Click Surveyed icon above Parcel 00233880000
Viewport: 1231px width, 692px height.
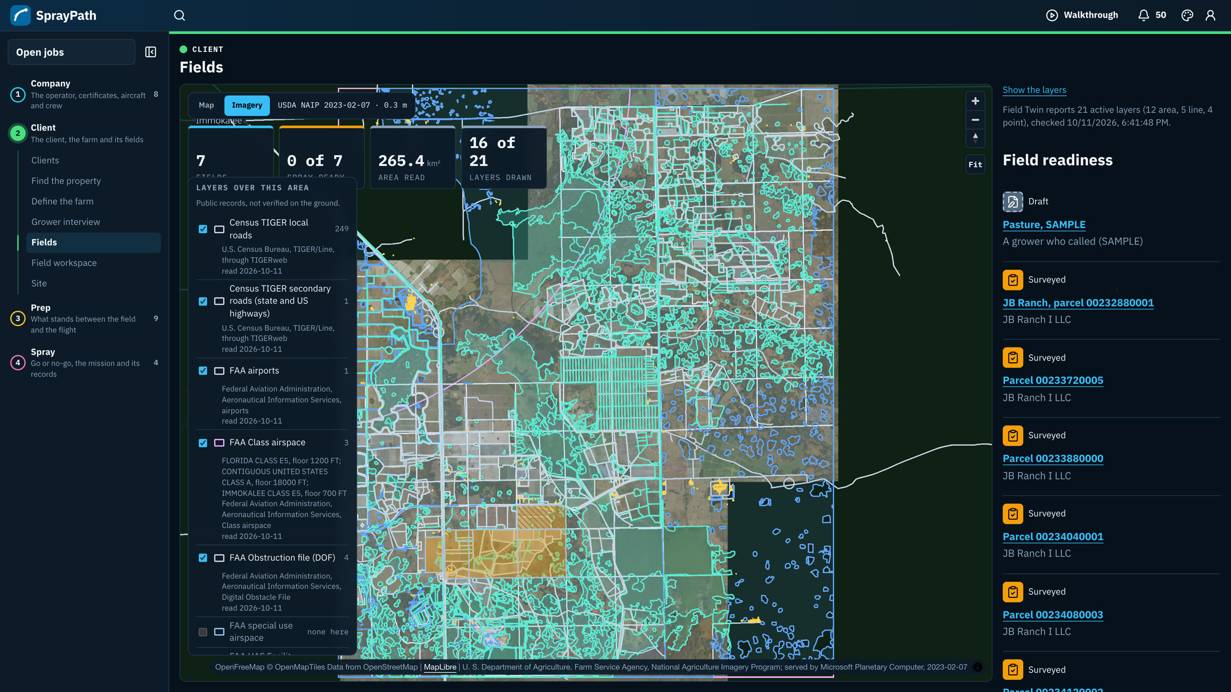coord(1013,435)
